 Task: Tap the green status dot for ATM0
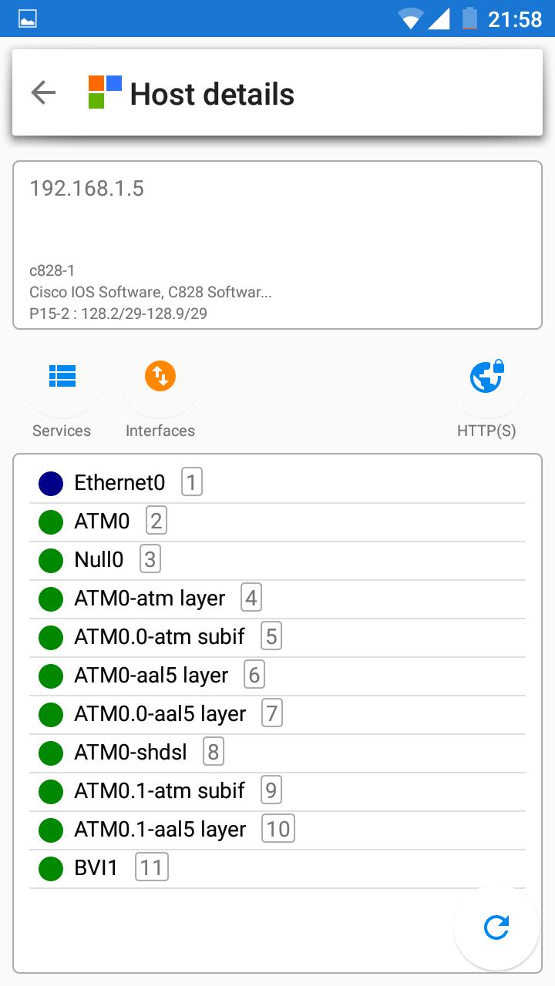[x=51, y=522]
